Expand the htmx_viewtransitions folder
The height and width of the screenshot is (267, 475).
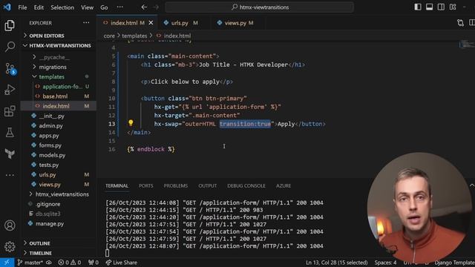pyautogui.click(x=58, y=194)
